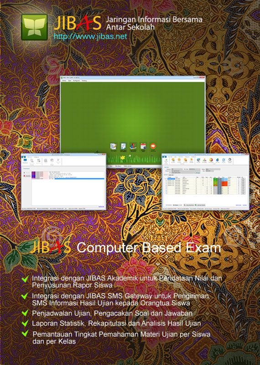Click the notepad-with-pencil icon in the green window
Image resolution: width=260 pixels, height=365 pixels.
[114, 146]
